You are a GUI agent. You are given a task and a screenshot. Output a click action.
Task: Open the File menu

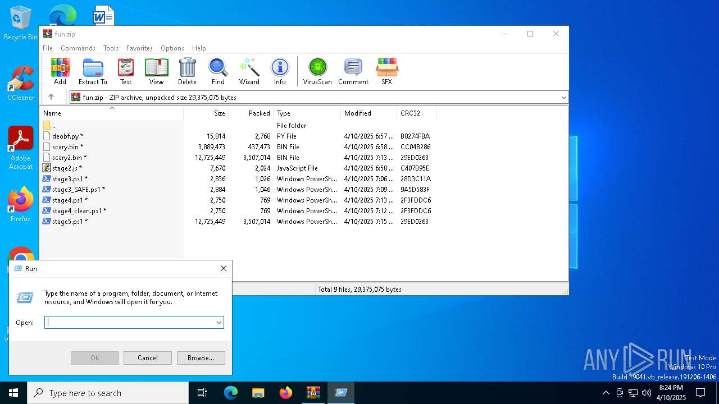click(x=48, y=48)
